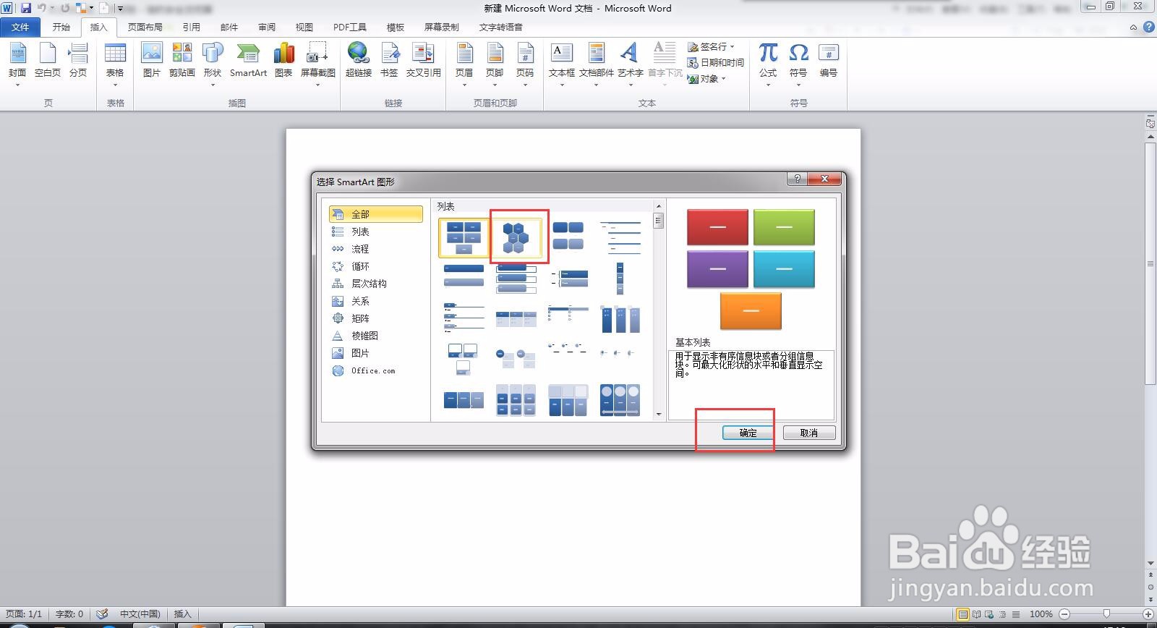Switch to the 审阅 review tab
1157x628 pixels.
point(267,27)
